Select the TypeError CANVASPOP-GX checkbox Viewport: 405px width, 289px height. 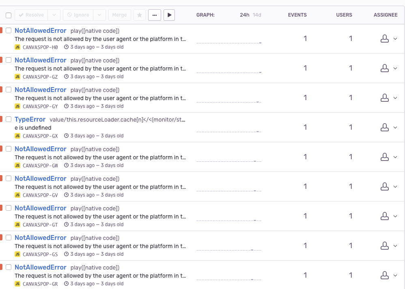[x=9, y=119]
